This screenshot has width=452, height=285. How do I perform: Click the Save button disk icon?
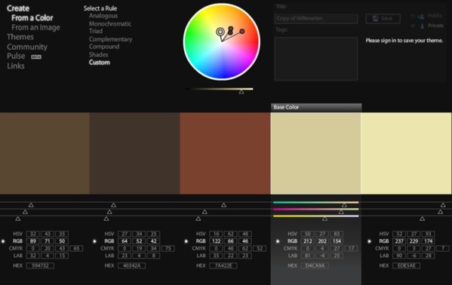[x=375, y=18]
